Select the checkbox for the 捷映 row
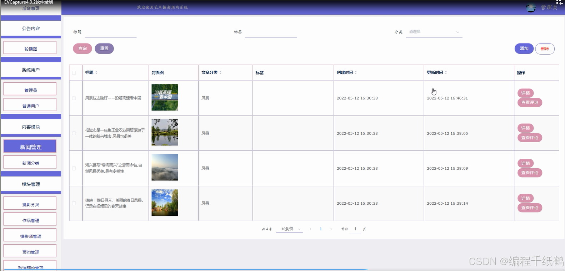Image resolution: width=565 pixels, height=271 pixels. 74,203
